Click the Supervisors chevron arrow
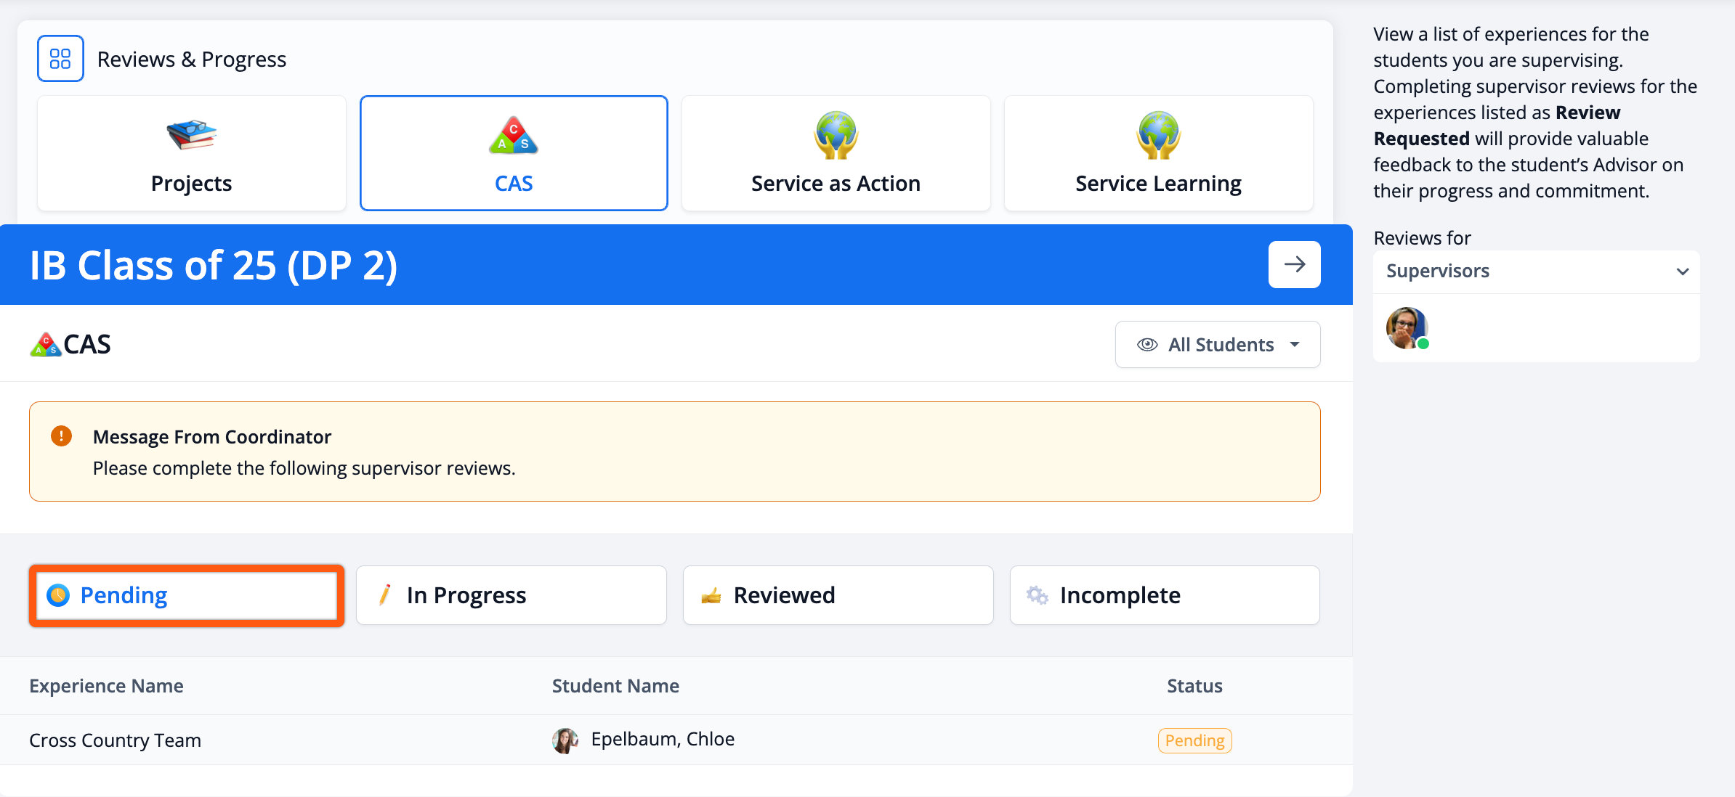The height and width of the screenshot is (797, 1735). 1682,271
